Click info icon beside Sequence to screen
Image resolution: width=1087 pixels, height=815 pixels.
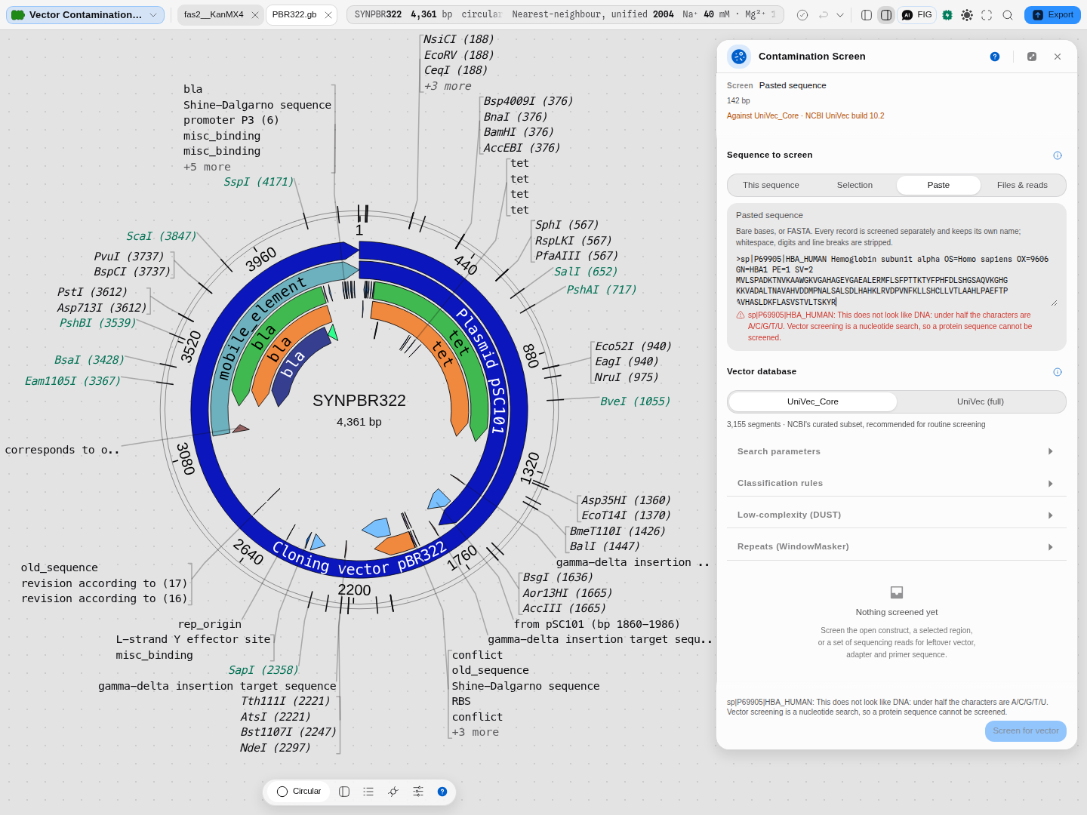click(x=1058, y=155)
